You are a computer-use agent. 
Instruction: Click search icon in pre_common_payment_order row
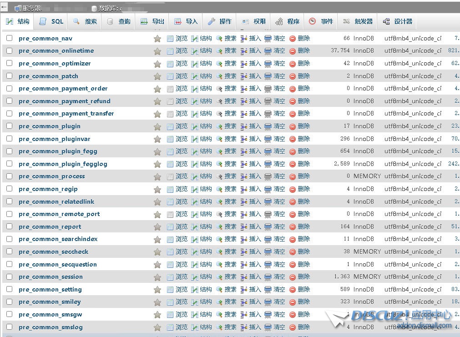pyautogui.click(x=219, y=89)
